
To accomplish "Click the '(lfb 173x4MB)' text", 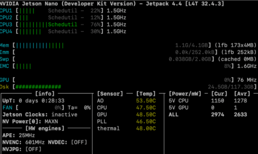I will 236,45.
